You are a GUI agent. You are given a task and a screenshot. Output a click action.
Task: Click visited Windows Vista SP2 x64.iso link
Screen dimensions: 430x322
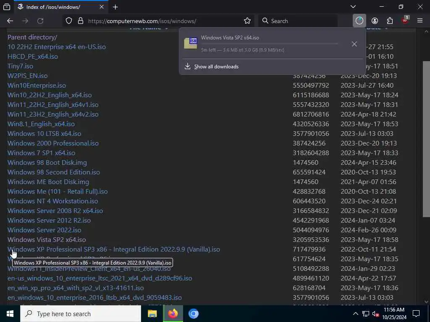click(47, 239)
